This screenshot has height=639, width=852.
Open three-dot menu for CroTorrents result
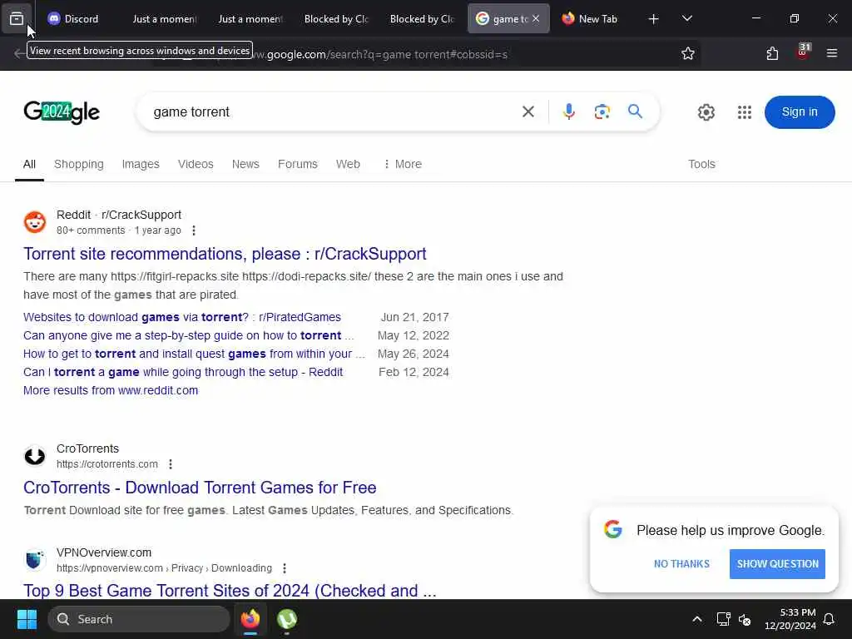tap(171, 464)
